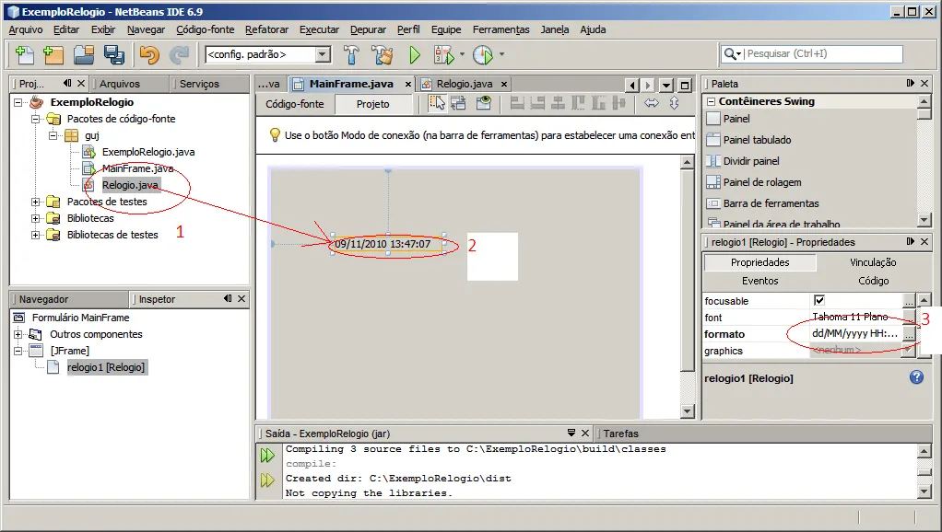Image resolution: width=942 pixels, height=532 pixels.
Task: Click the Projeto design view button
Action: pos(373,104)
